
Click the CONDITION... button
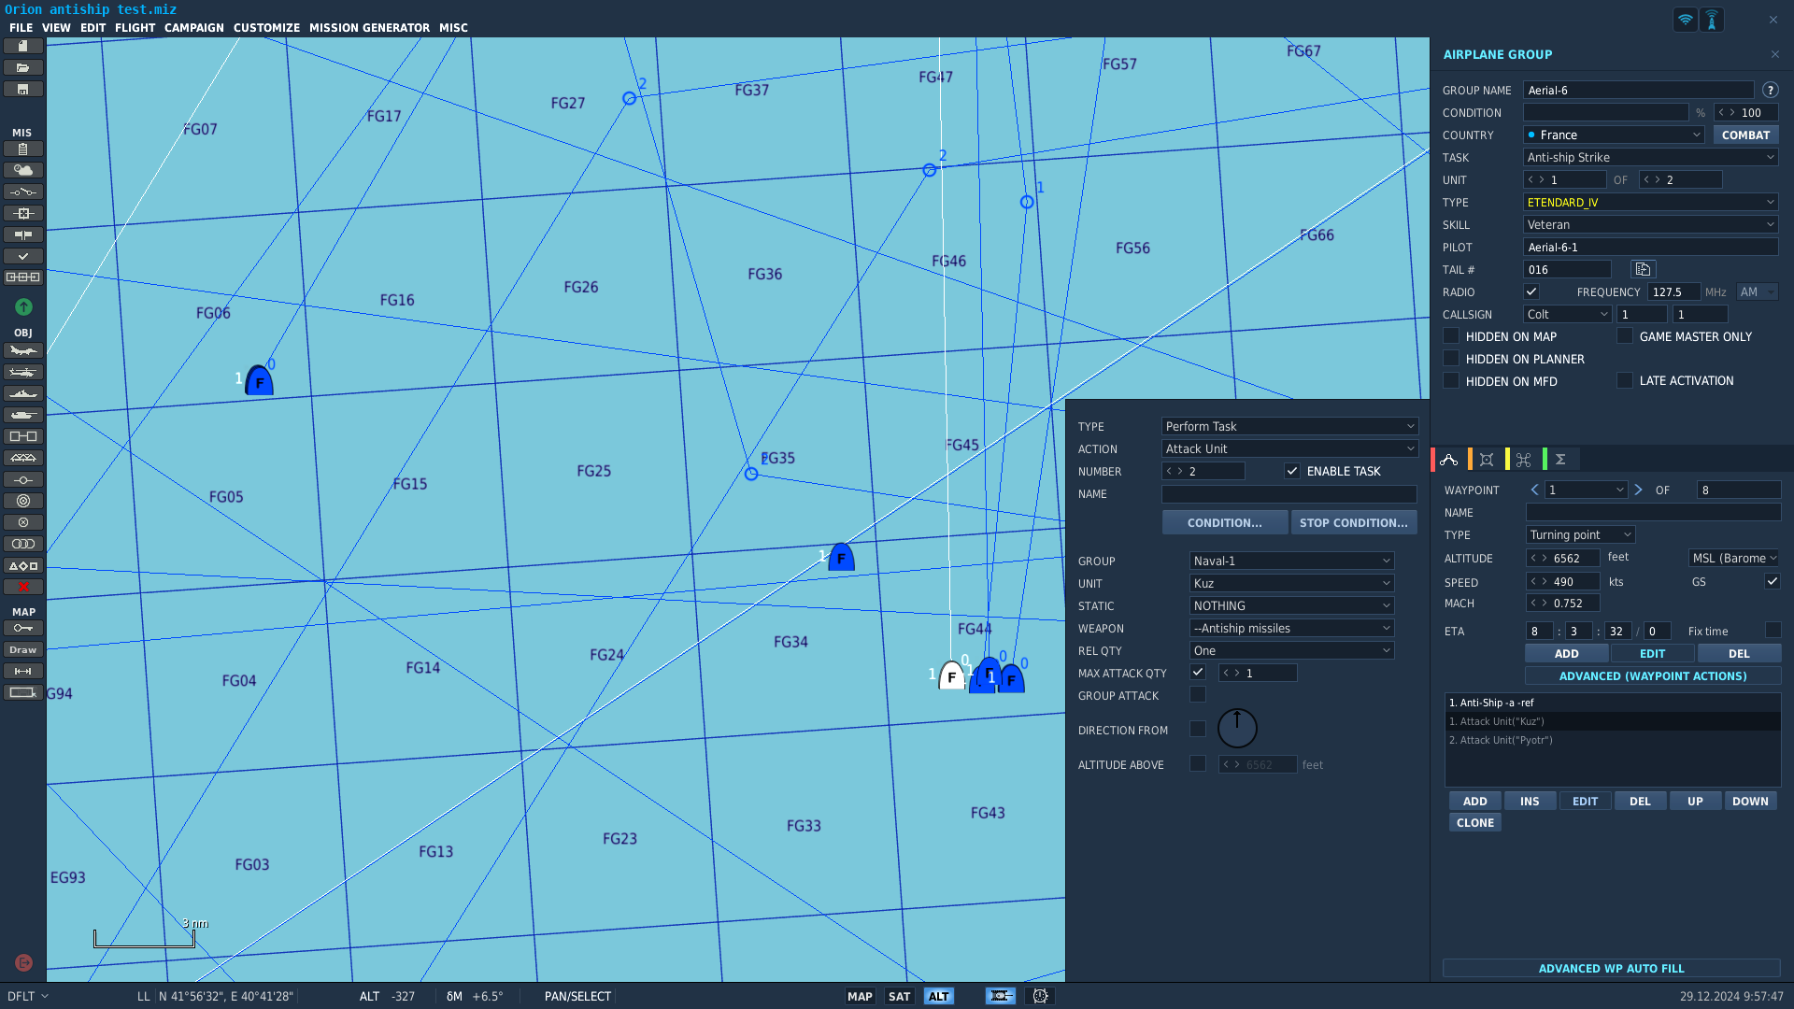tap(1224, 522)
